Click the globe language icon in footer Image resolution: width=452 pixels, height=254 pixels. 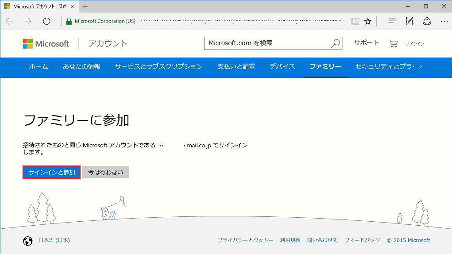pos(28,241)
